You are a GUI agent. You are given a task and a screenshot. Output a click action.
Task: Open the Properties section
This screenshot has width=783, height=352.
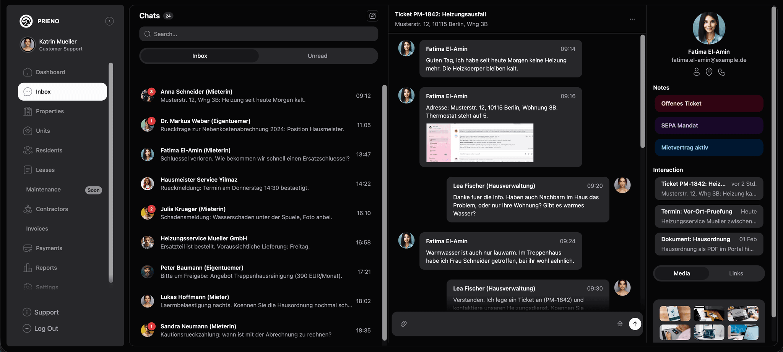pyautogui.click(x=50, y=111)
